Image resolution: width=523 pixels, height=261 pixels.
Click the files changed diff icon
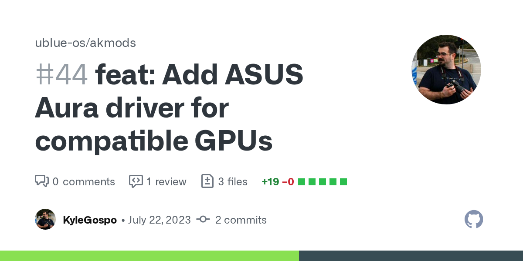click(207, 181)
